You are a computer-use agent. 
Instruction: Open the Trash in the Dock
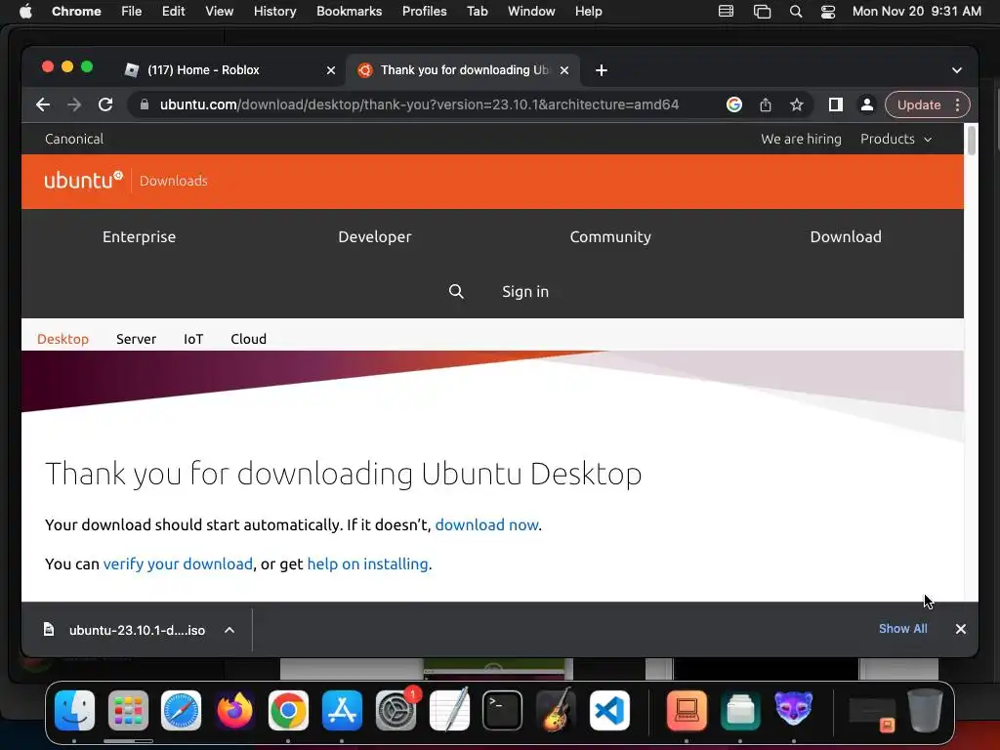(926, 710)
